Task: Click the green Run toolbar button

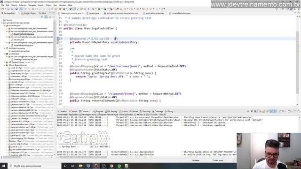Action: (x=99, y=9)
